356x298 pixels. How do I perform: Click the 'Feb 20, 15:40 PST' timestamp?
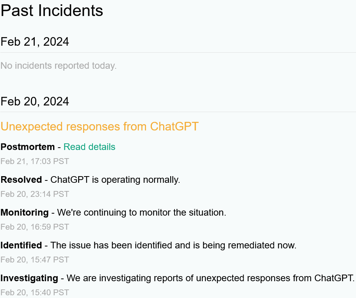pos(35,293)
